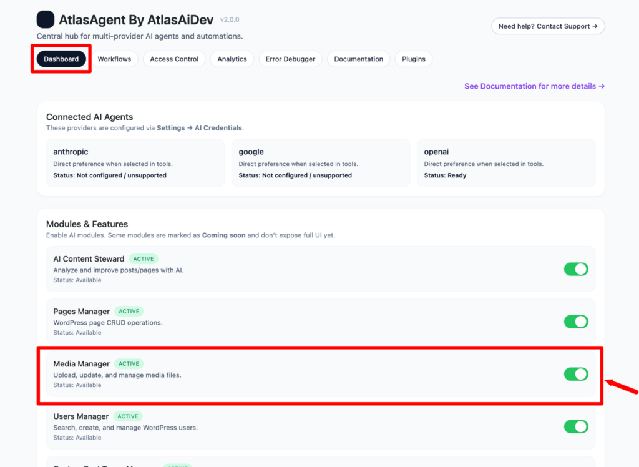This screenshot has height=467, width=639.
Task: Click Upload, update, and manage media files text
Action: 117,375
